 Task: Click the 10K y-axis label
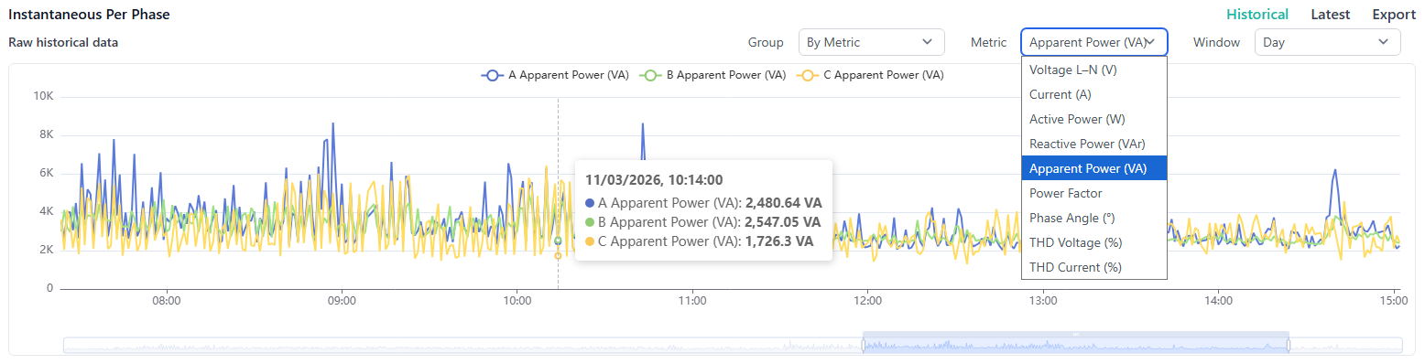(43, 95)
